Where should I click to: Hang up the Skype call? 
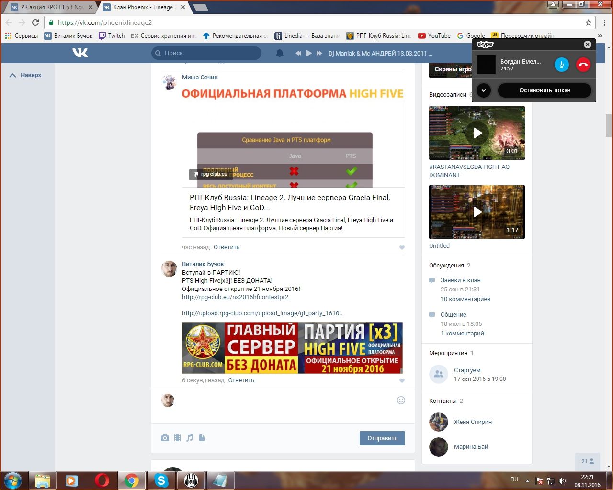583,65
